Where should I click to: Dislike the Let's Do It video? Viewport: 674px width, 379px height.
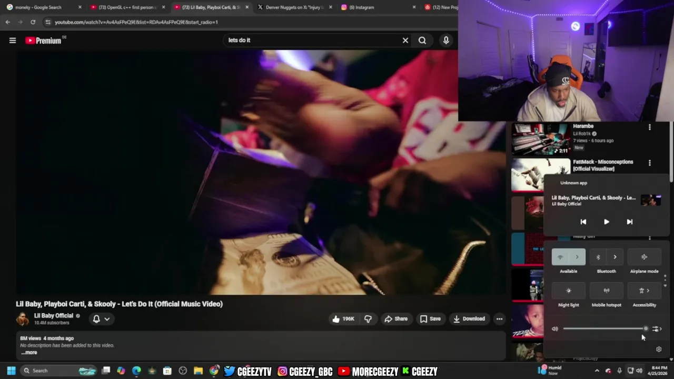point(368,319)
